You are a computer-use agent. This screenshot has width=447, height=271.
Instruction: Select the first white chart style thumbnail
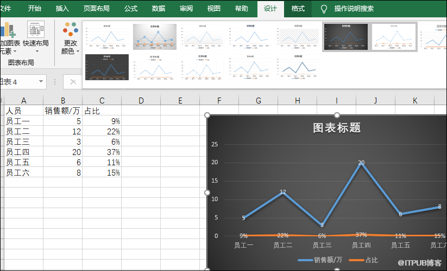click(106, 37)
